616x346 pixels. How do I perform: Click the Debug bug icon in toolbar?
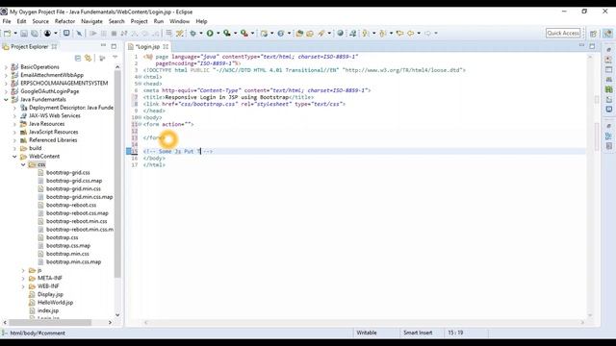[x=192, y=34]
